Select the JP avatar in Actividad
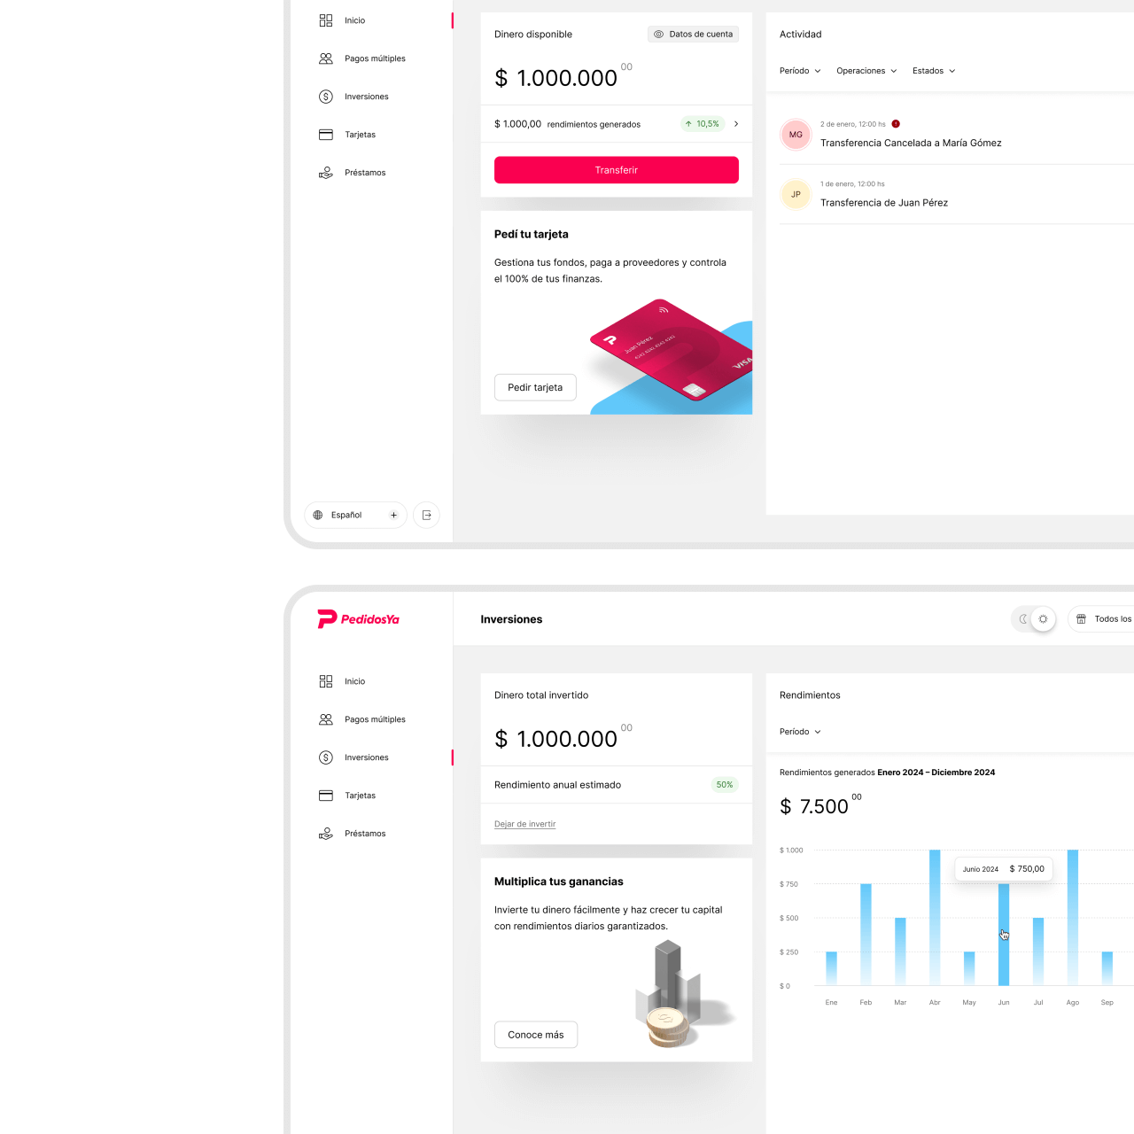This screenshot has width=1134, height=1134. tap(796, 194)
